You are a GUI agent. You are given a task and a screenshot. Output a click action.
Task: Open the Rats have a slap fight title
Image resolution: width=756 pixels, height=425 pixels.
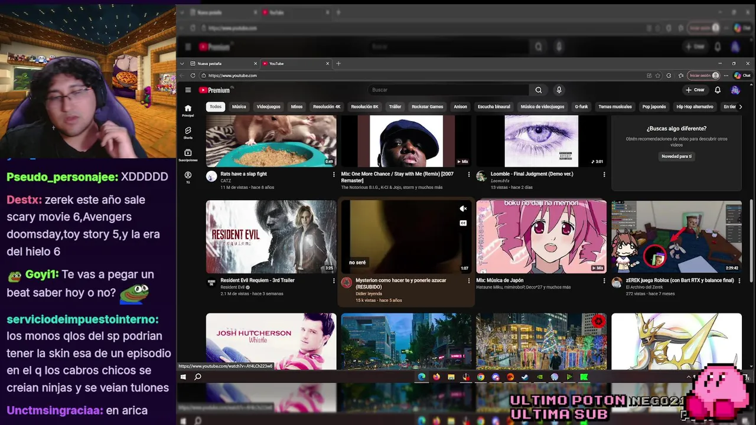point(244,174)
